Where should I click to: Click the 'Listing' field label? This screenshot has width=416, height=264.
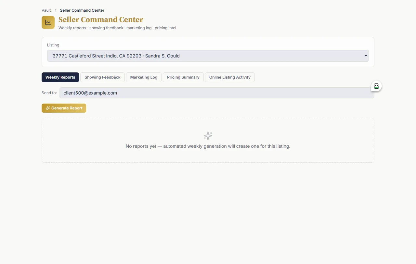(x=53, y=45)
